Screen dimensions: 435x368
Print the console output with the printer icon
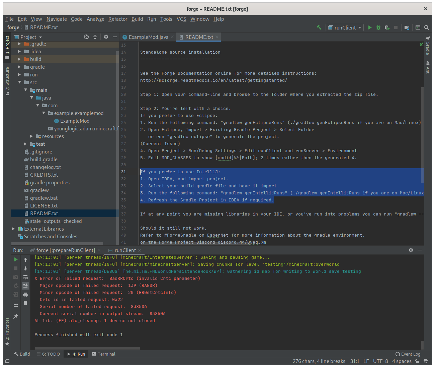[x=25, y=295]
